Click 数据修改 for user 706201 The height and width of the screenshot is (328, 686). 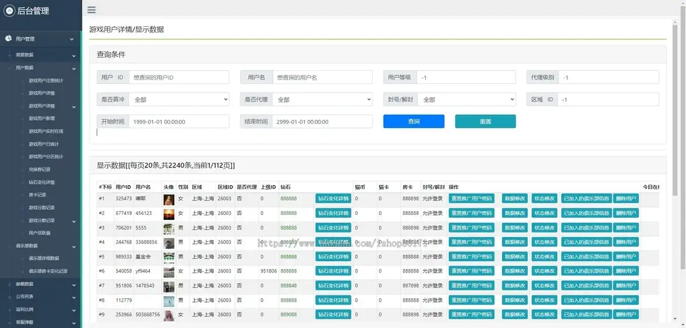(514, 227)
